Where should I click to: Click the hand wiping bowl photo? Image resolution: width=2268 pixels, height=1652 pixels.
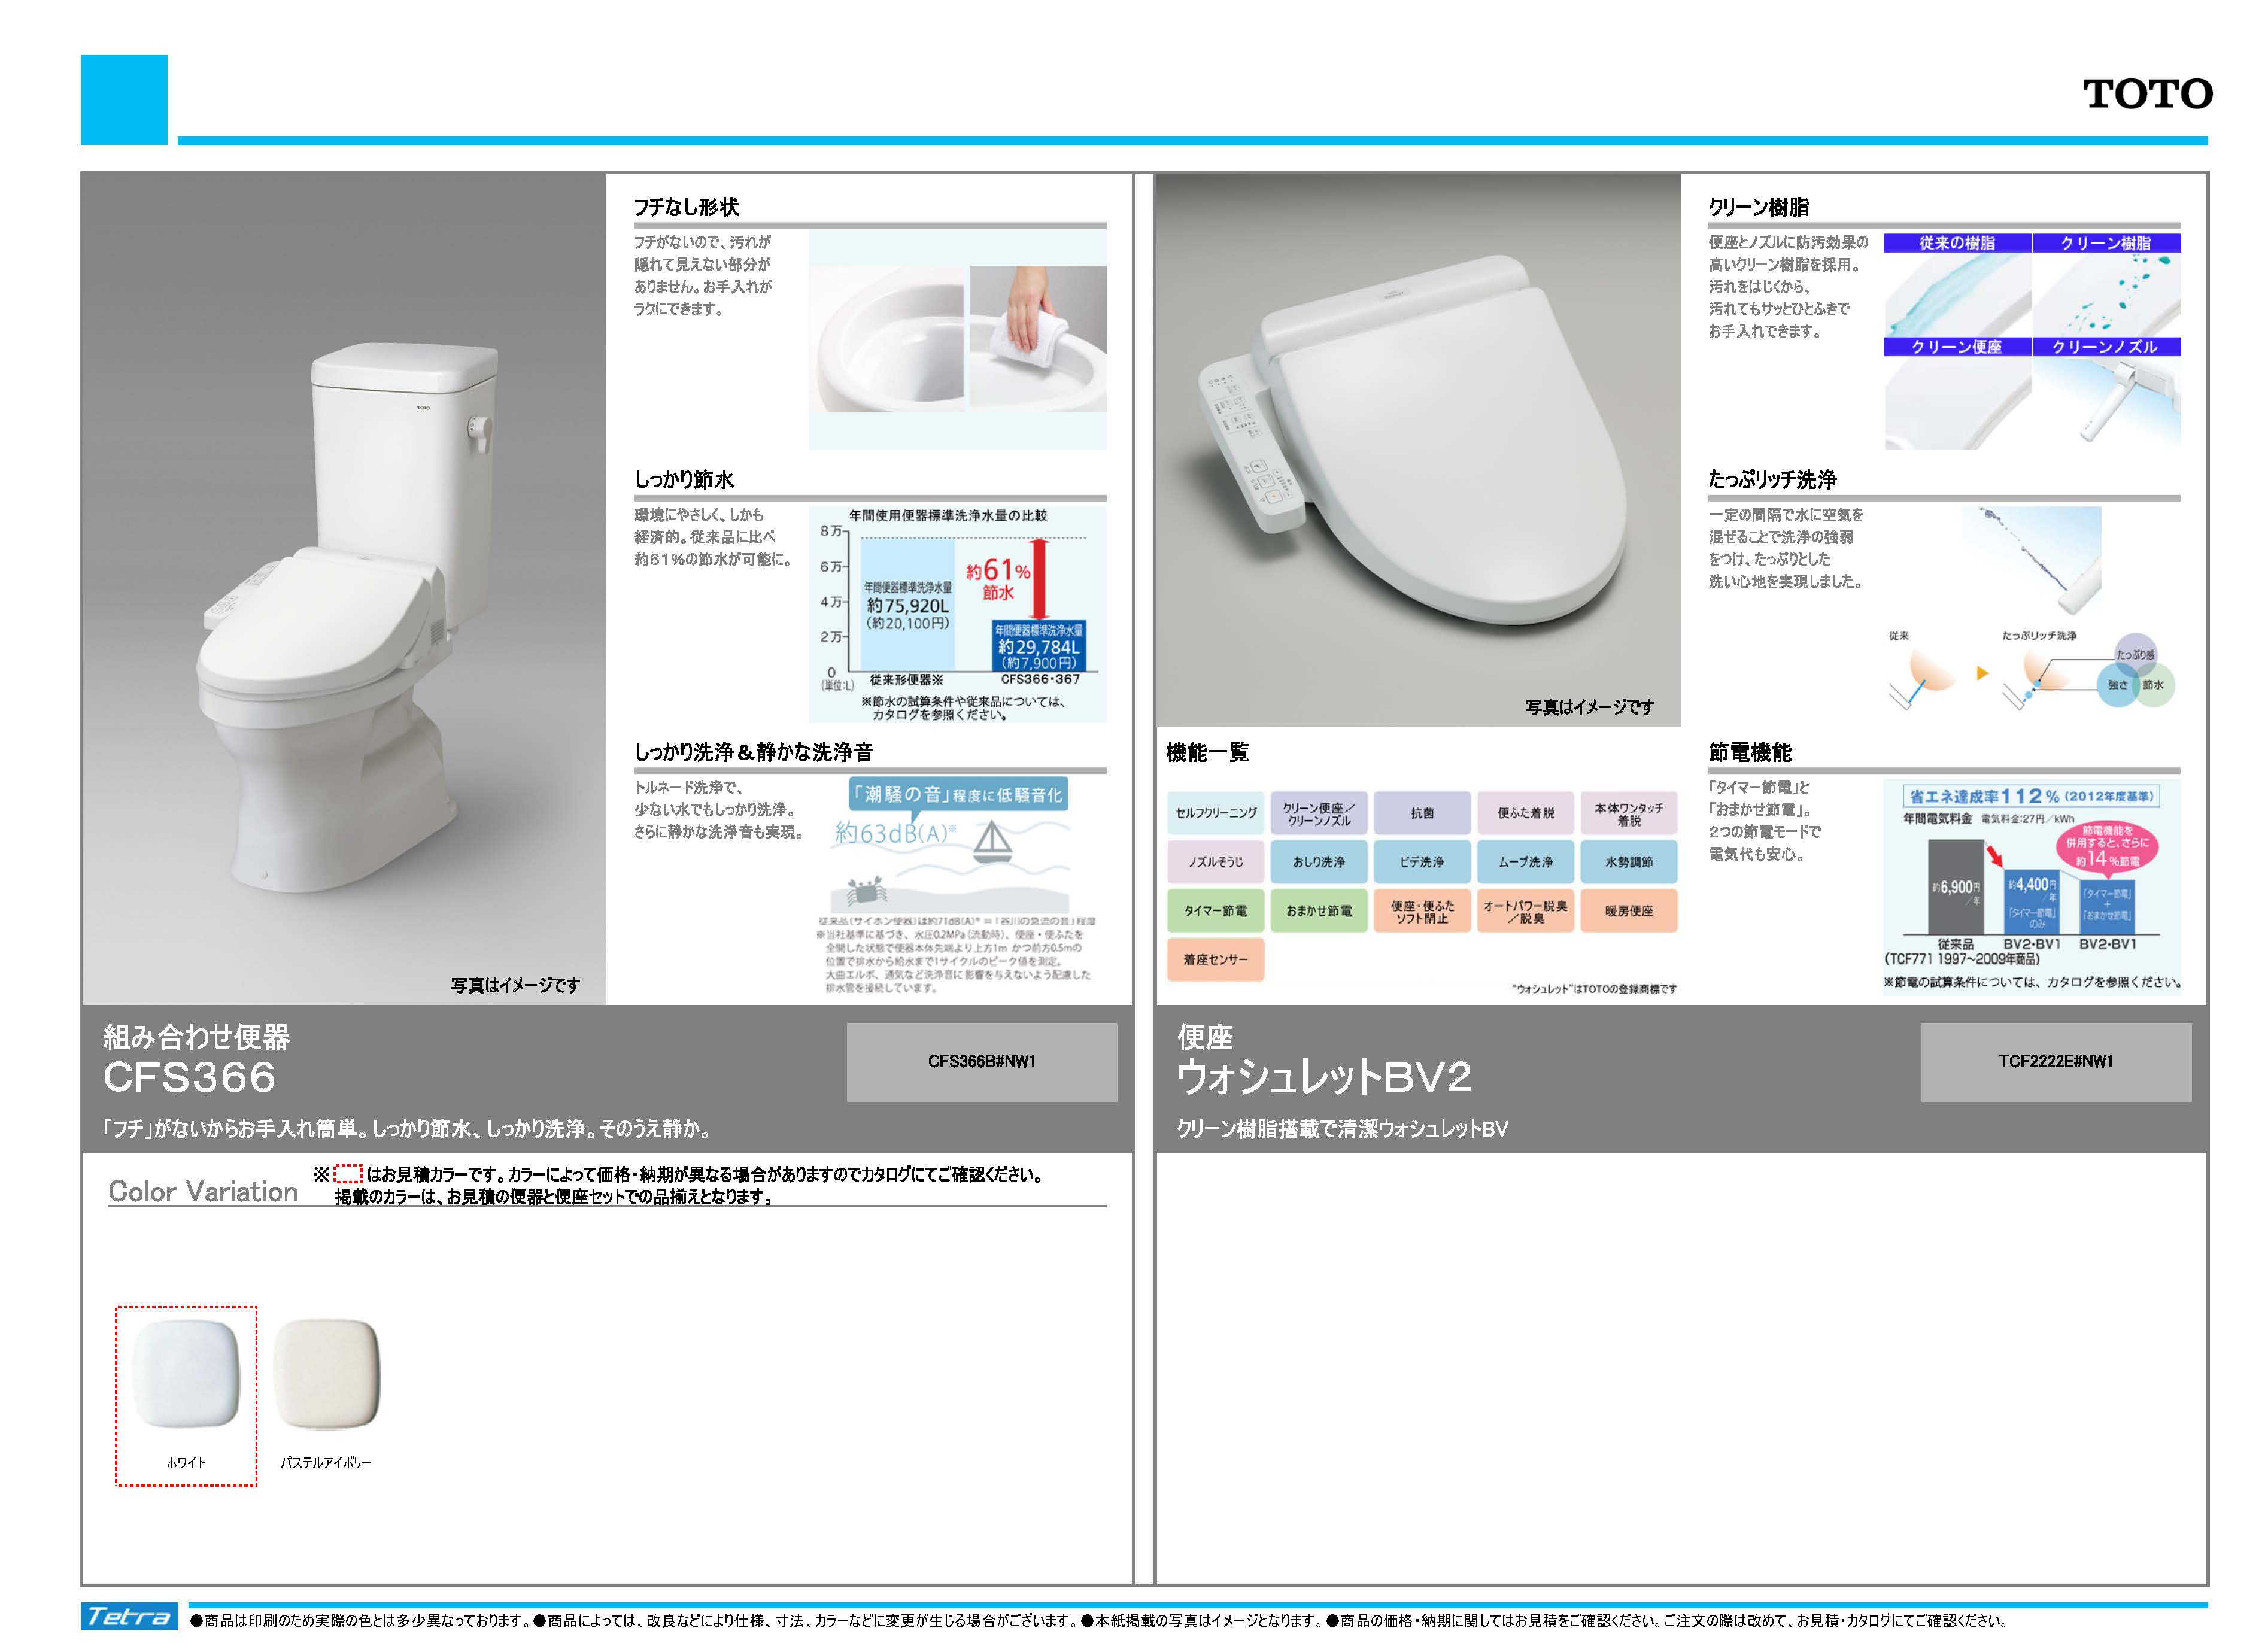(1038, 338)
